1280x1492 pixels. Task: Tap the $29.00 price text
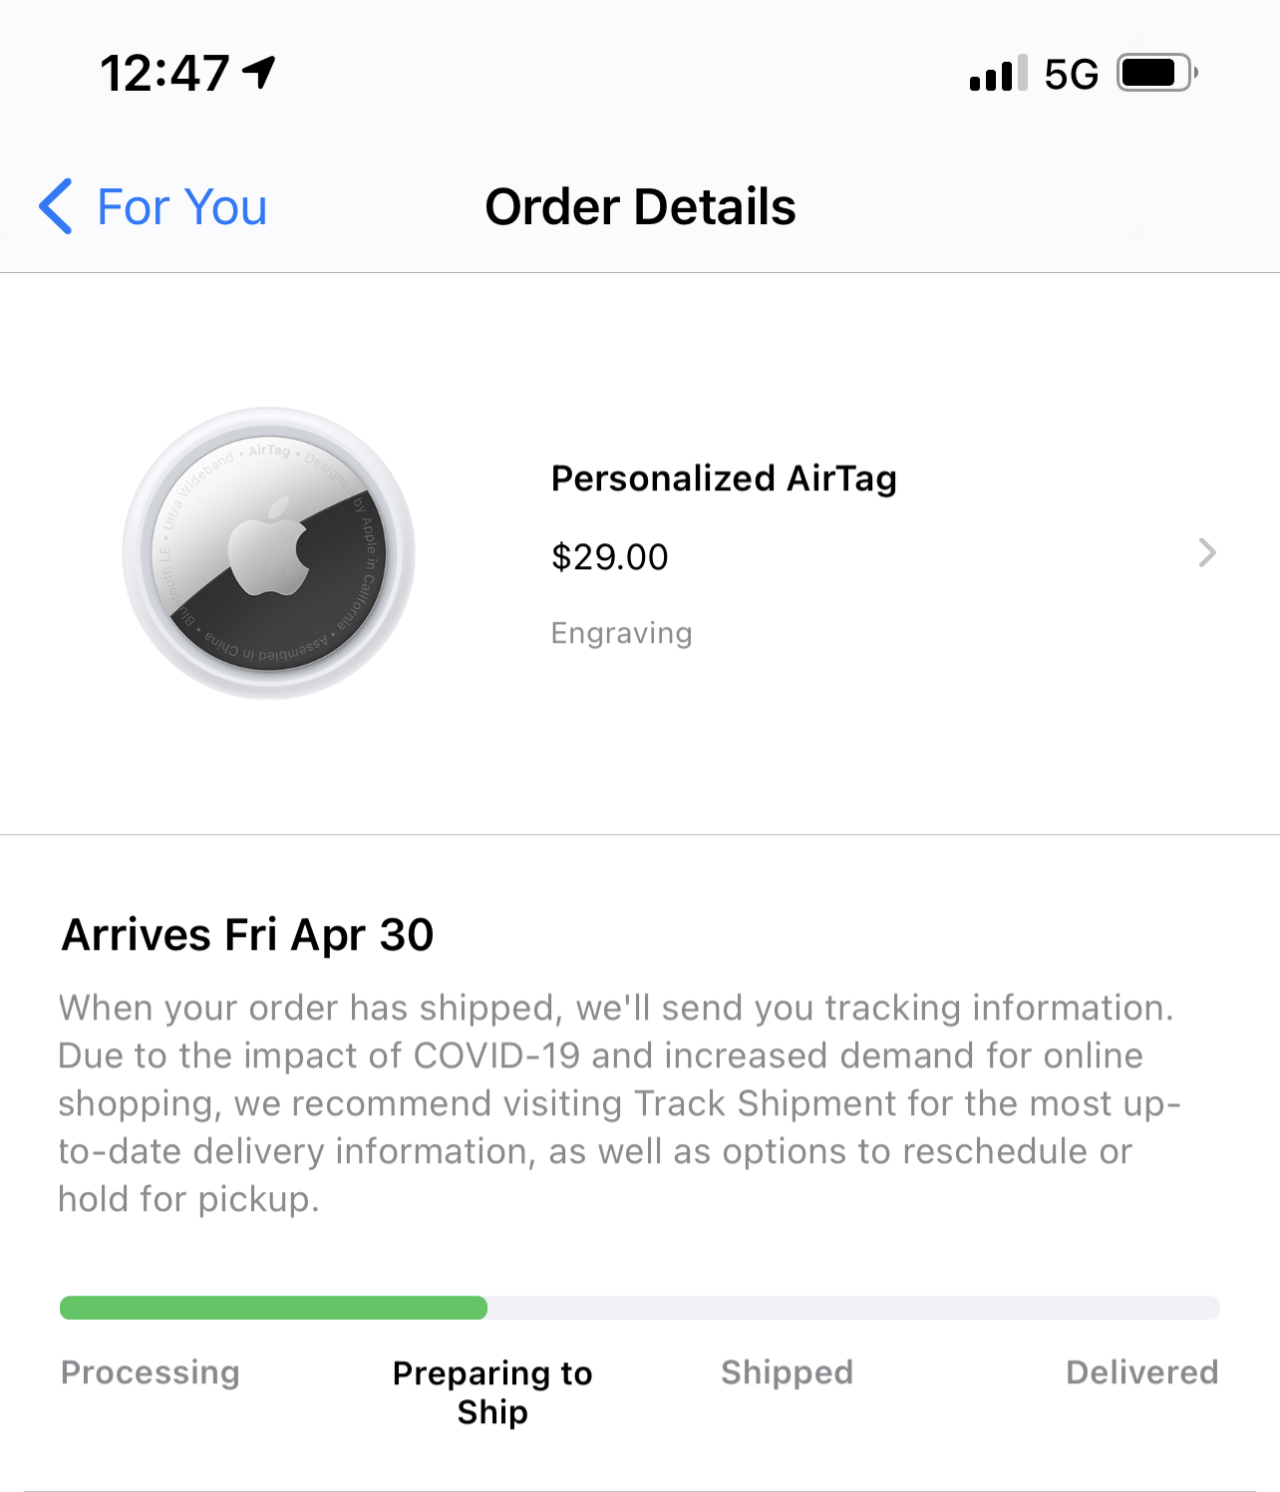(609, 557)
